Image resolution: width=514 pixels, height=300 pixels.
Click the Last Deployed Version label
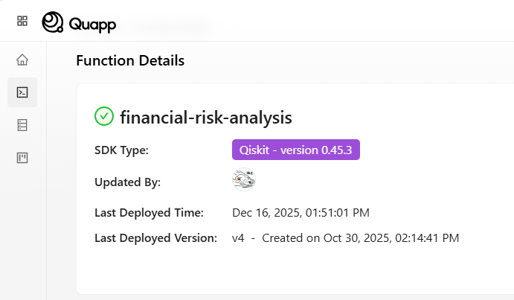155,238
